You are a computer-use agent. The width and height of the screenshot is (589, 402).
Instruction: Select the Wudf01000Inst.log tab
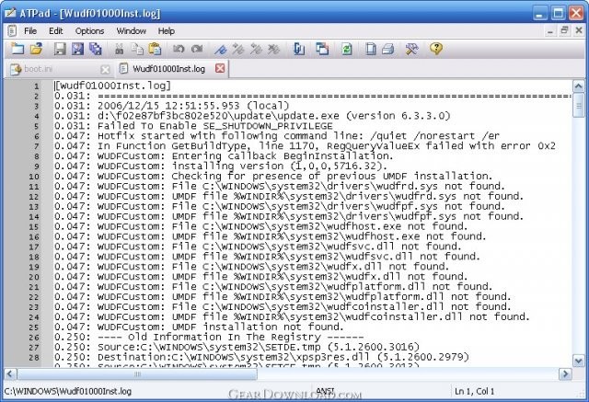tap(168, 69)
